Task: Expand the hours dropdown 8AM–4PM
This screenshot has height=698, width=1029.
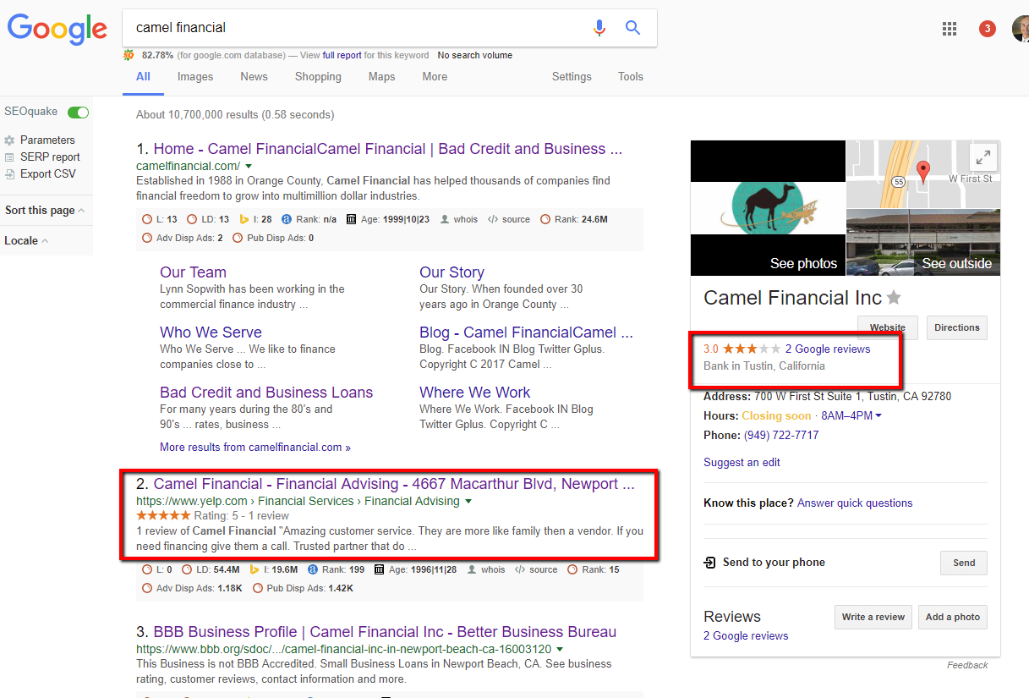Action: 878,415
